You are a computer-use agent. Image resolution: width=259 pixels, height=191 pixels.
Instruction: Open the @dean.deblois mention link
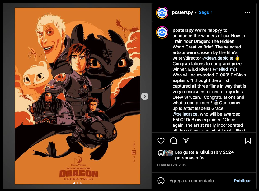click(x=217, y=58)
